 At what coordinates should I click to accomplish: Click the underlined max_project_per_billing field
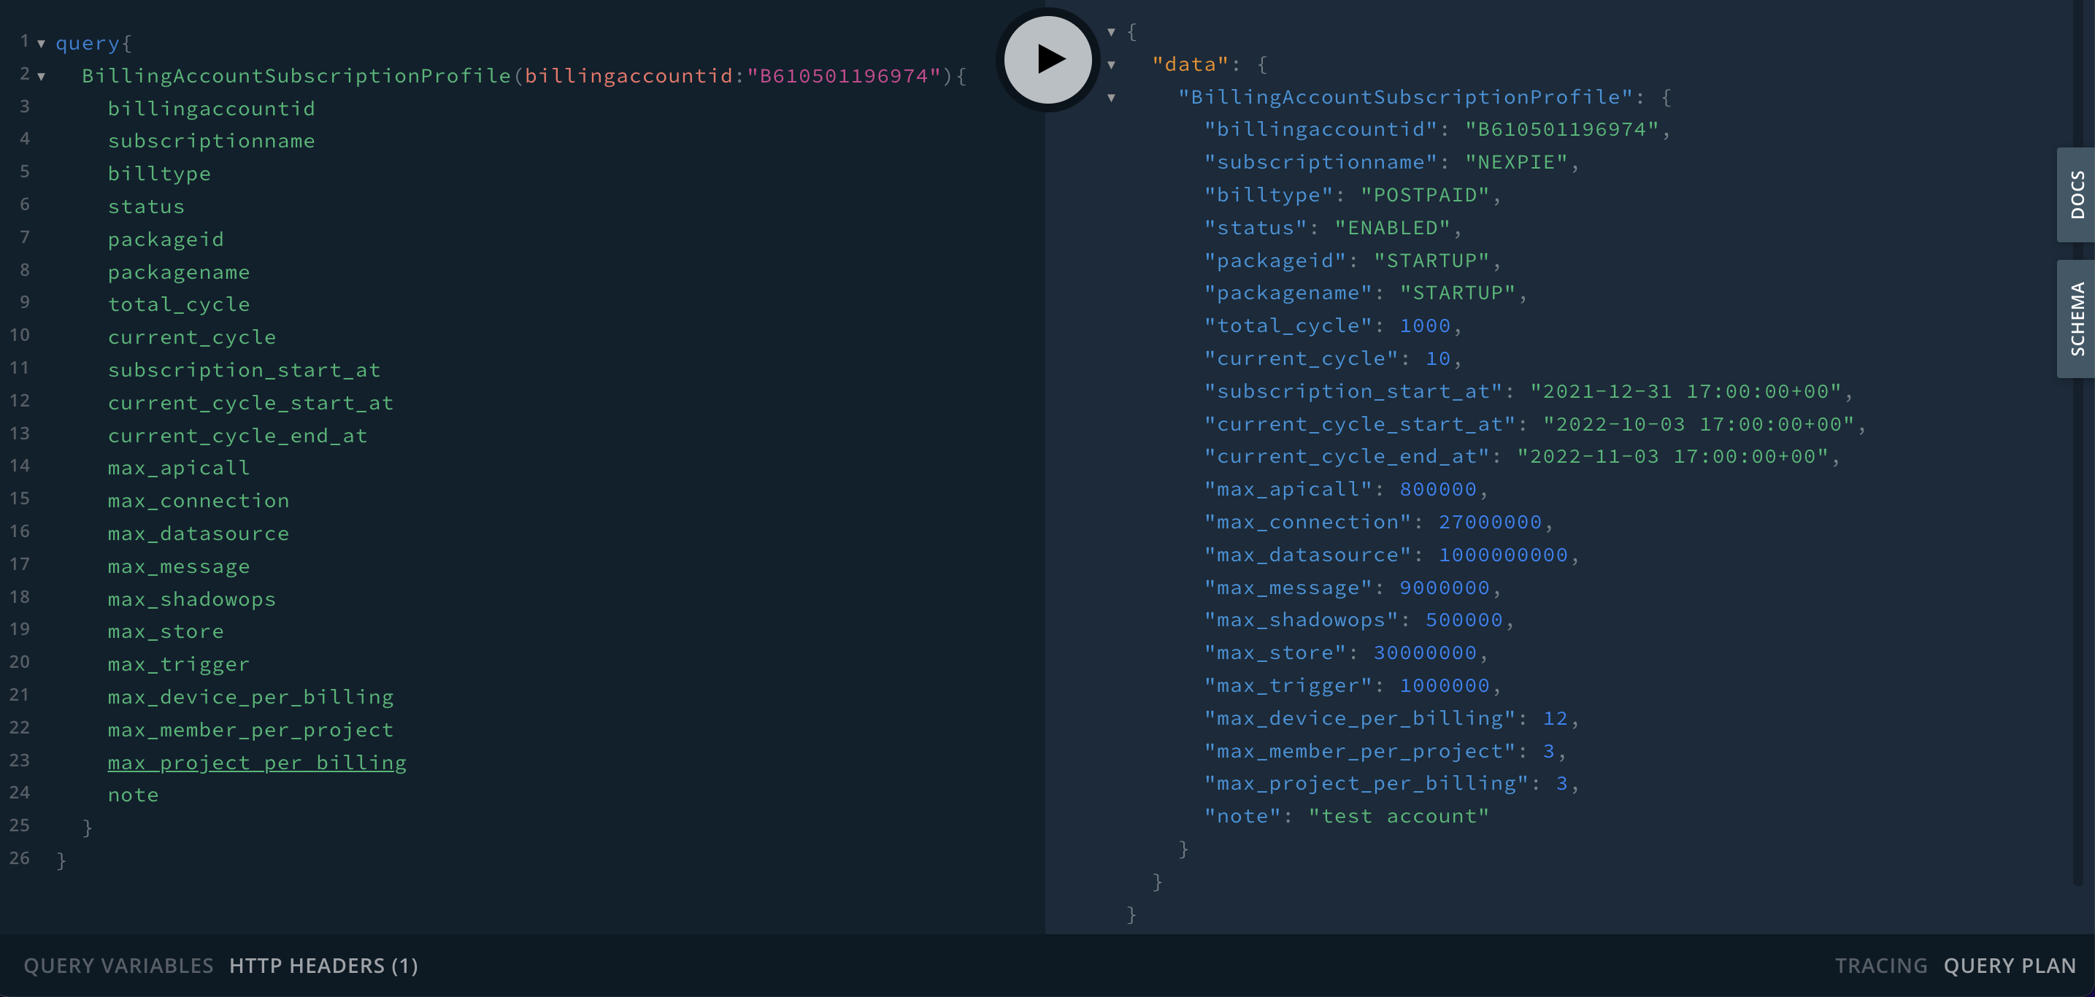(x=257, y=763)
